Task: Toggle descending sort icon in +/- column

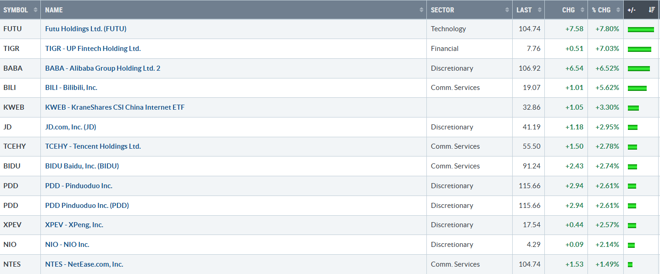Action: tap(651, 10)
